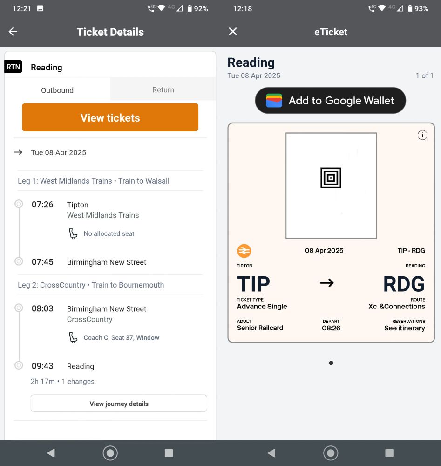Tap the arrow between TIP and RDG
The image size is (441, 466).
coord(327,283)
